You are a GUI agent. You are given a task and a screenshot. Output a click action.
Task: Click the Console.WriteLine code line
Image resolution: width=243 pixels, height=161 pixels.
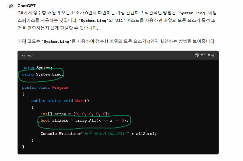[98, 134]
